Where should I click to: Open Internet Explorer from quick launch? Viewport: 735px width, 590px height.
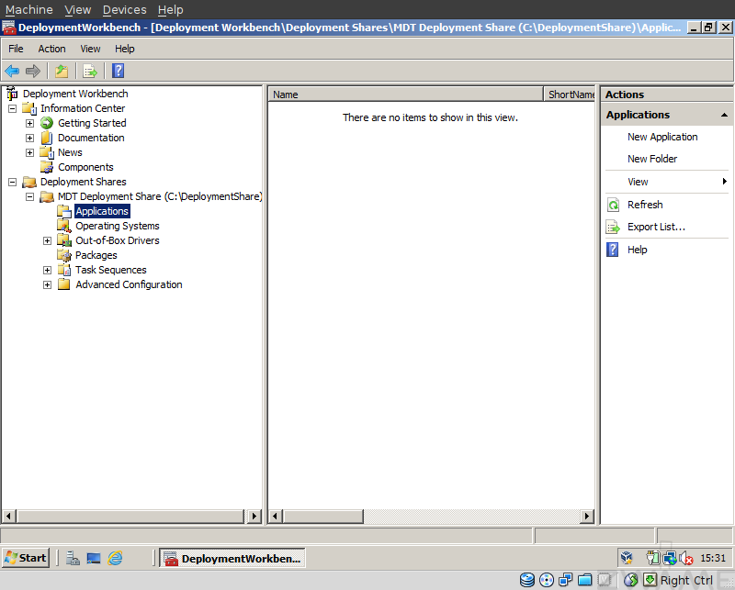115,558
